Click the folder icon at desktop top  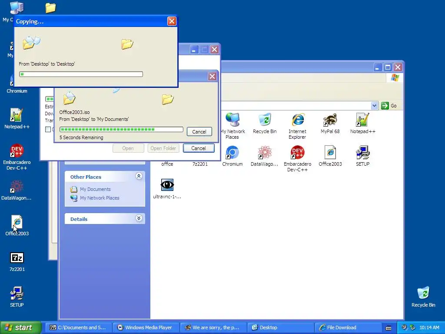[50, 8]
